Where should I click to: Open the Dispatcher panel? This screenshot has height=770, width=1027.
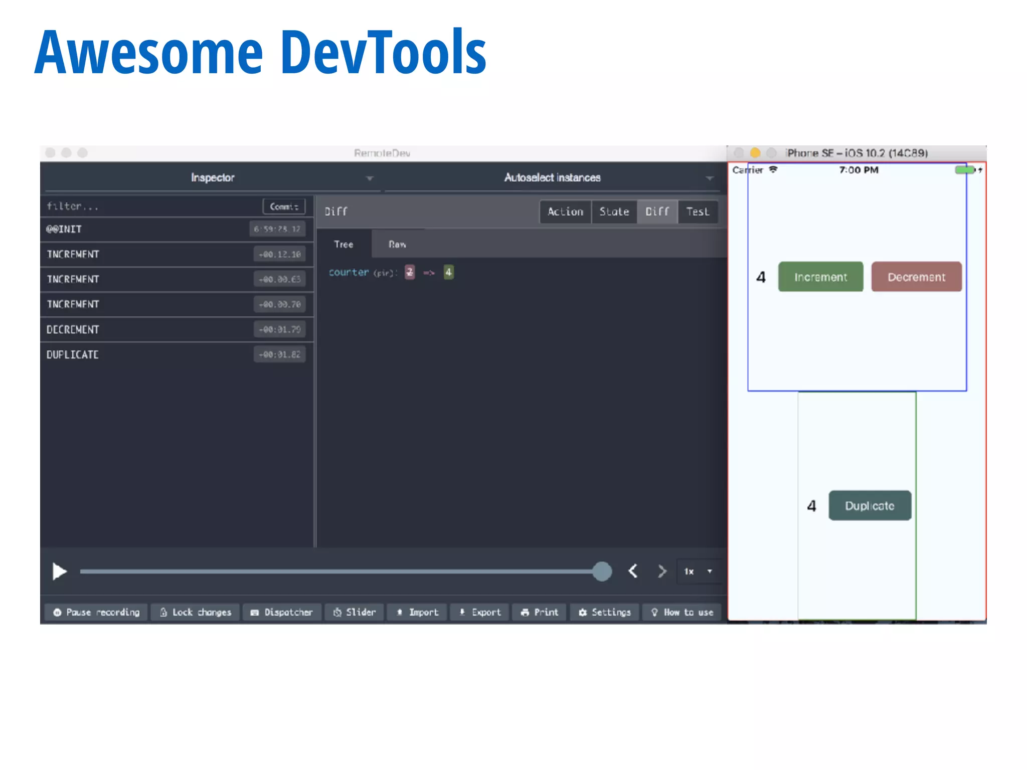[x=282, y=612]
